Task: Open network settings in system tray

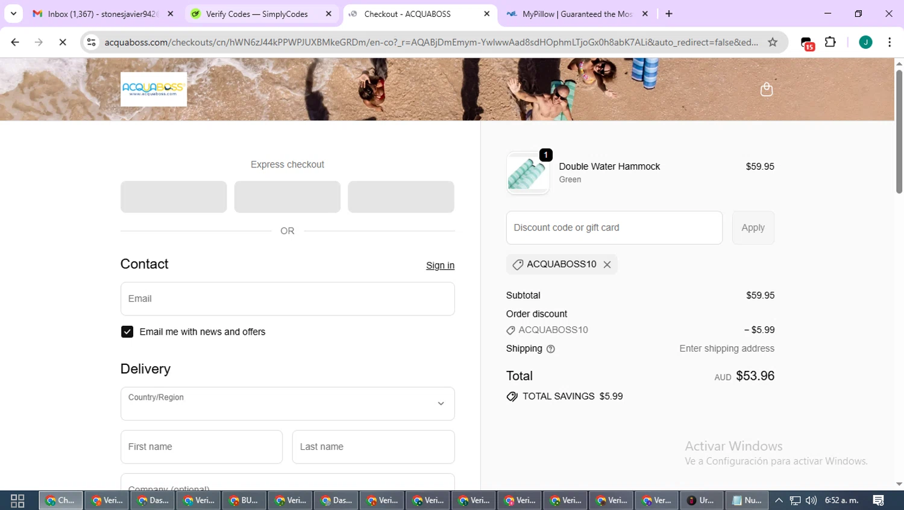Action: [796, 500]
